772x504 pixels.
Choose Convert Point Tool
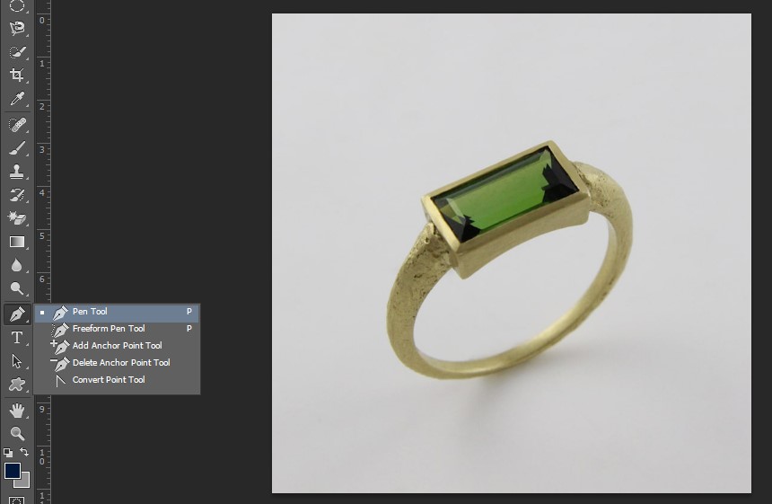coord(117,380)
